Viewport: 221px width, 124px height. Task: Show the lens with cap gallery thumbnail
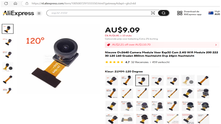[8, 67]
